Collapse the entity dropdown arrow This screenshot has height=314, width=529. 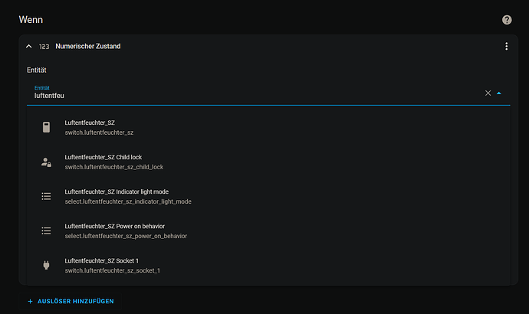[x=499, y=93]
